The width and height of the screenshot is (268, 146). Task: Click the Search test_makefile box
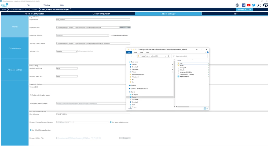(x=190, y=56)
